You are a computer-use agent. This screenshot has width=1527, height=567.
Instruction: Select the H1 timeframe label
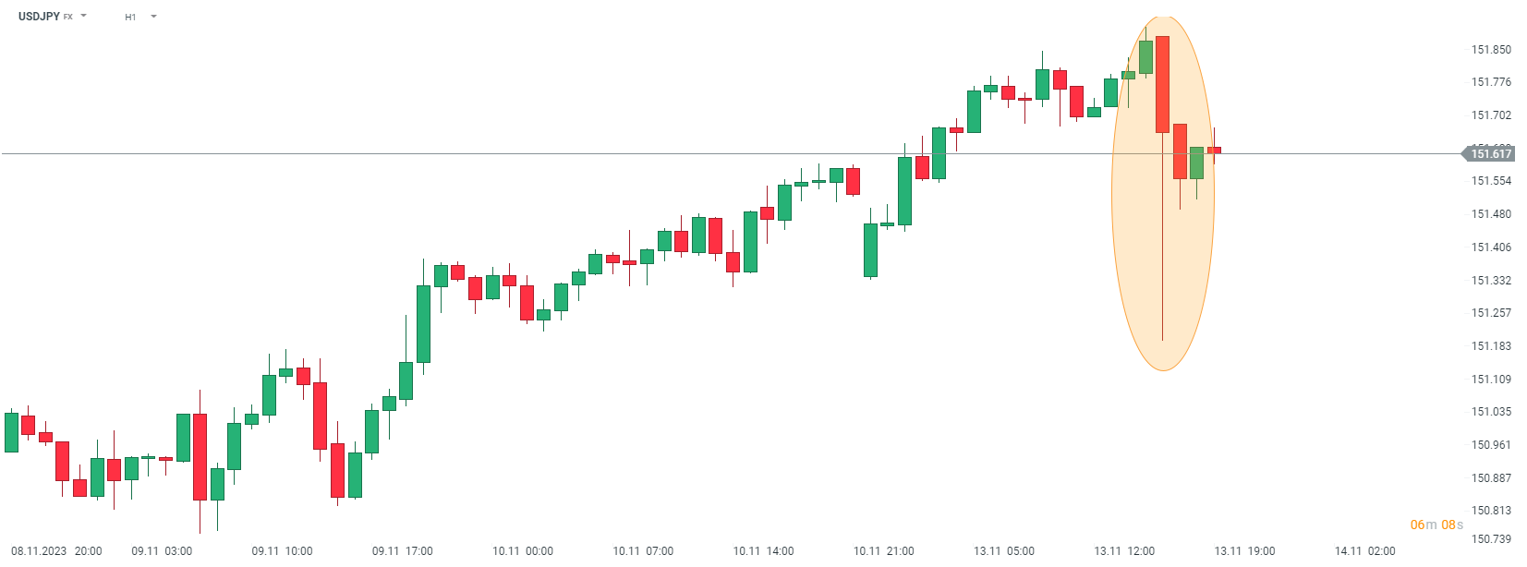(x=130, y=18)
